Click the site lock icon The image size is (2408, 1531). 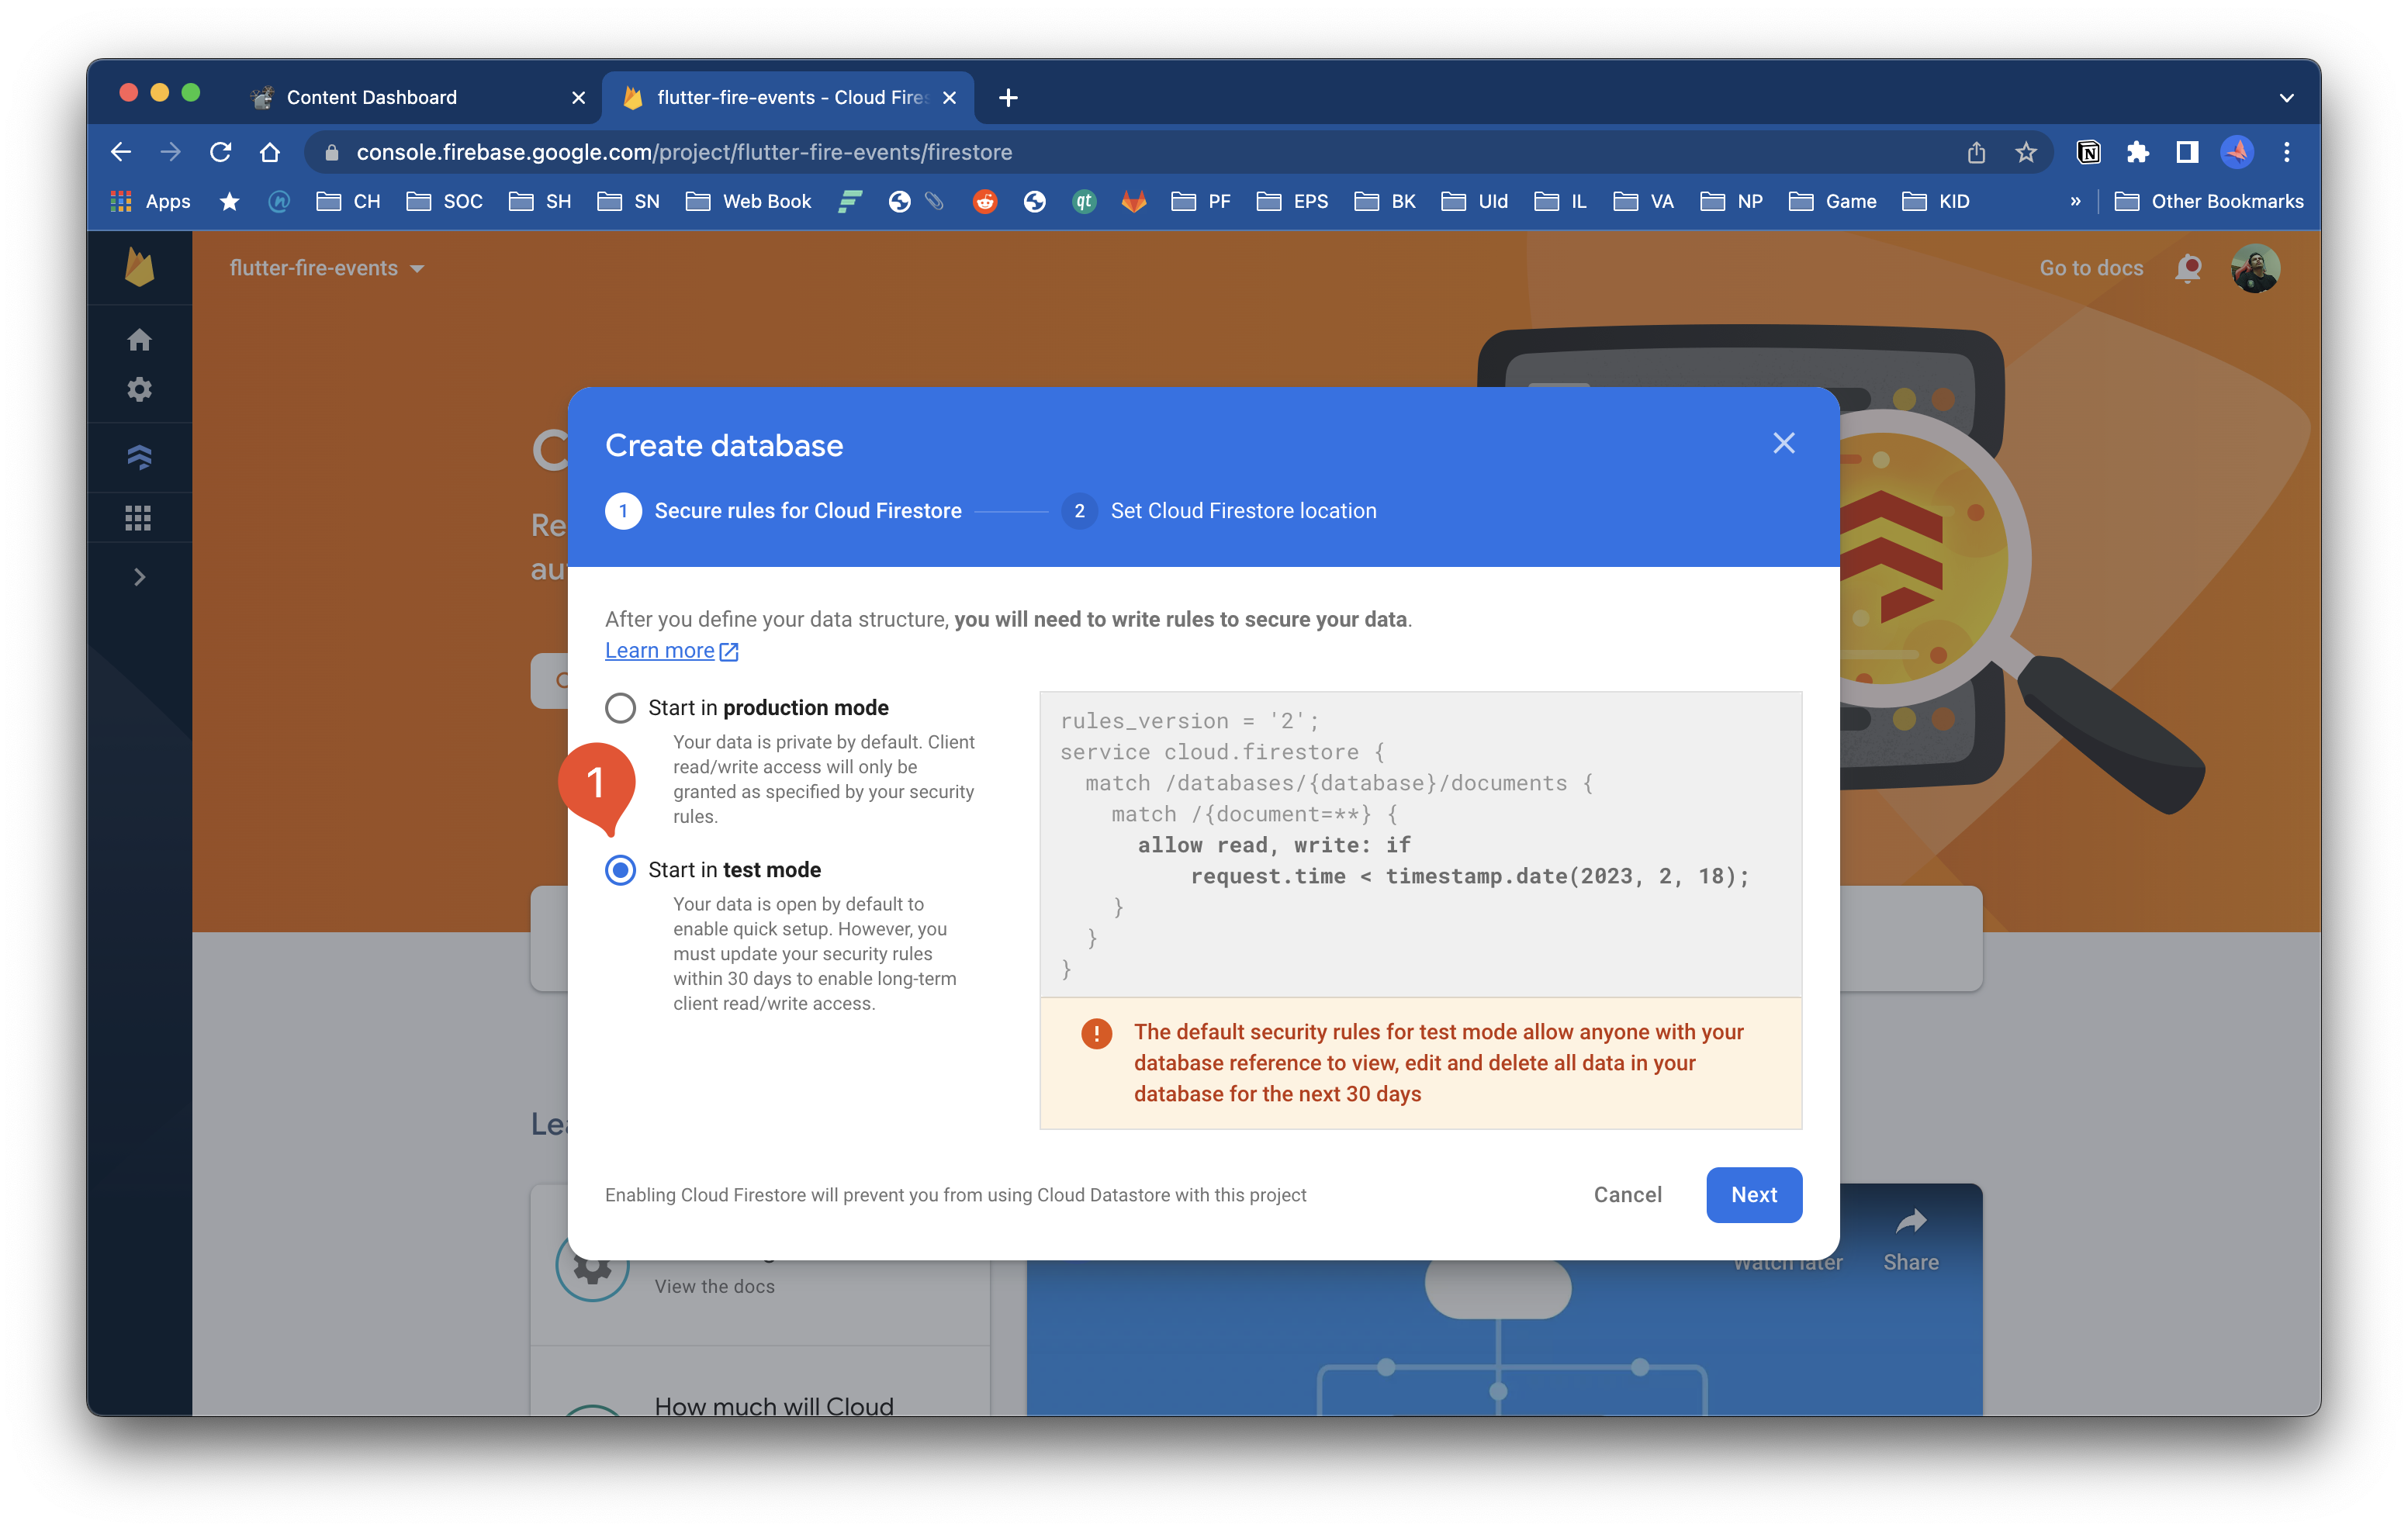(x=332, y=152)
